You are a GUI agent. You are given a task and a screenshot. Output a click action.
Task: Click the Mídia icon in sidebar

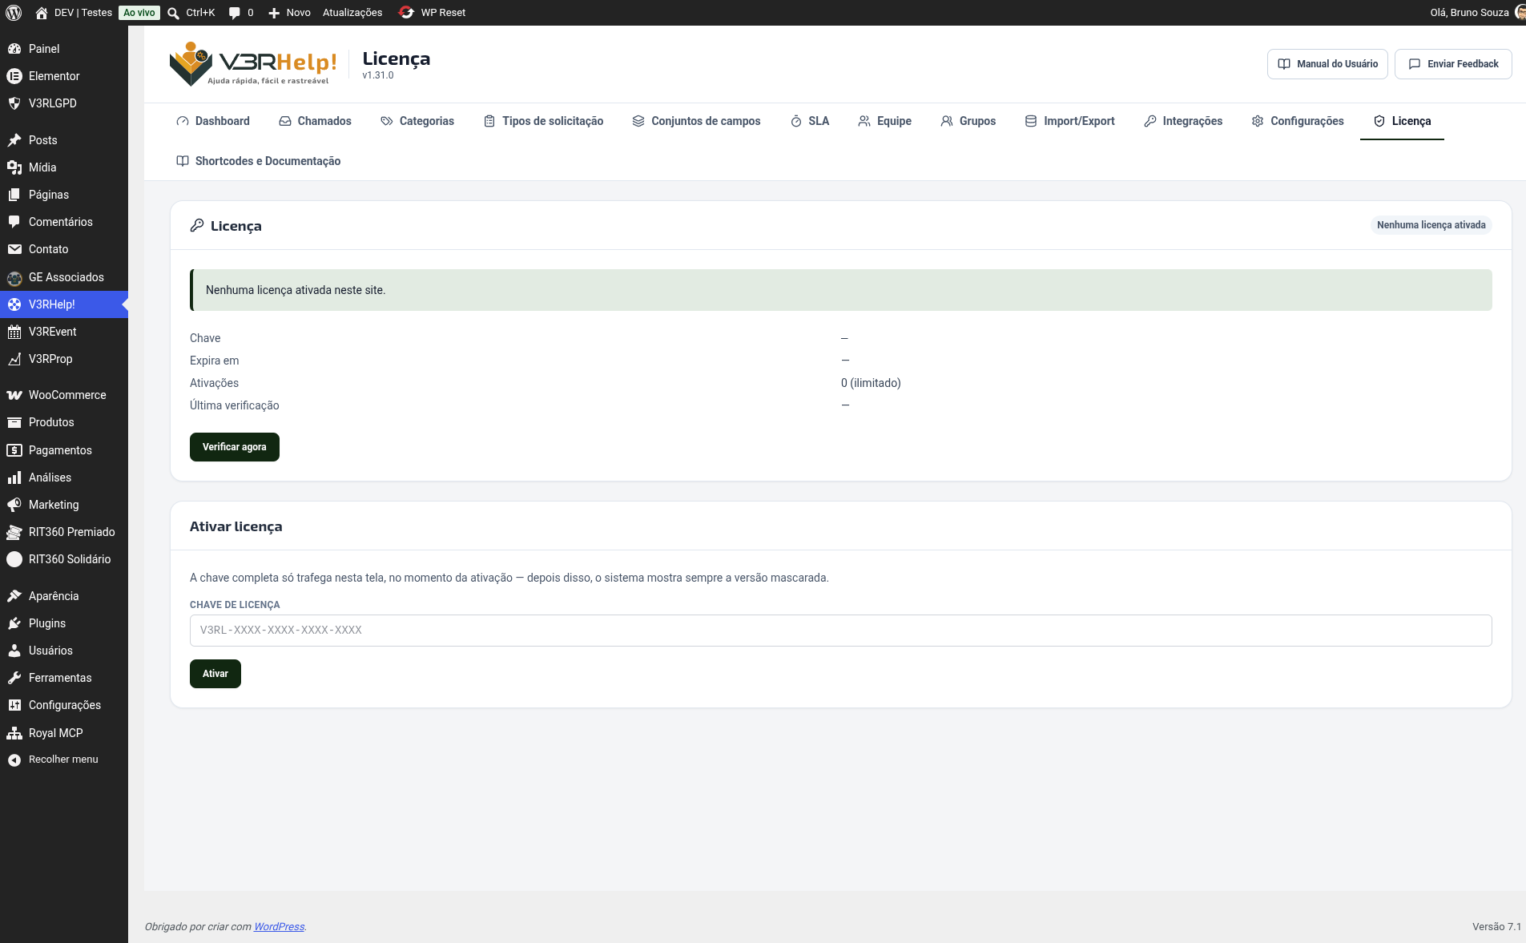tap(14, 167)
